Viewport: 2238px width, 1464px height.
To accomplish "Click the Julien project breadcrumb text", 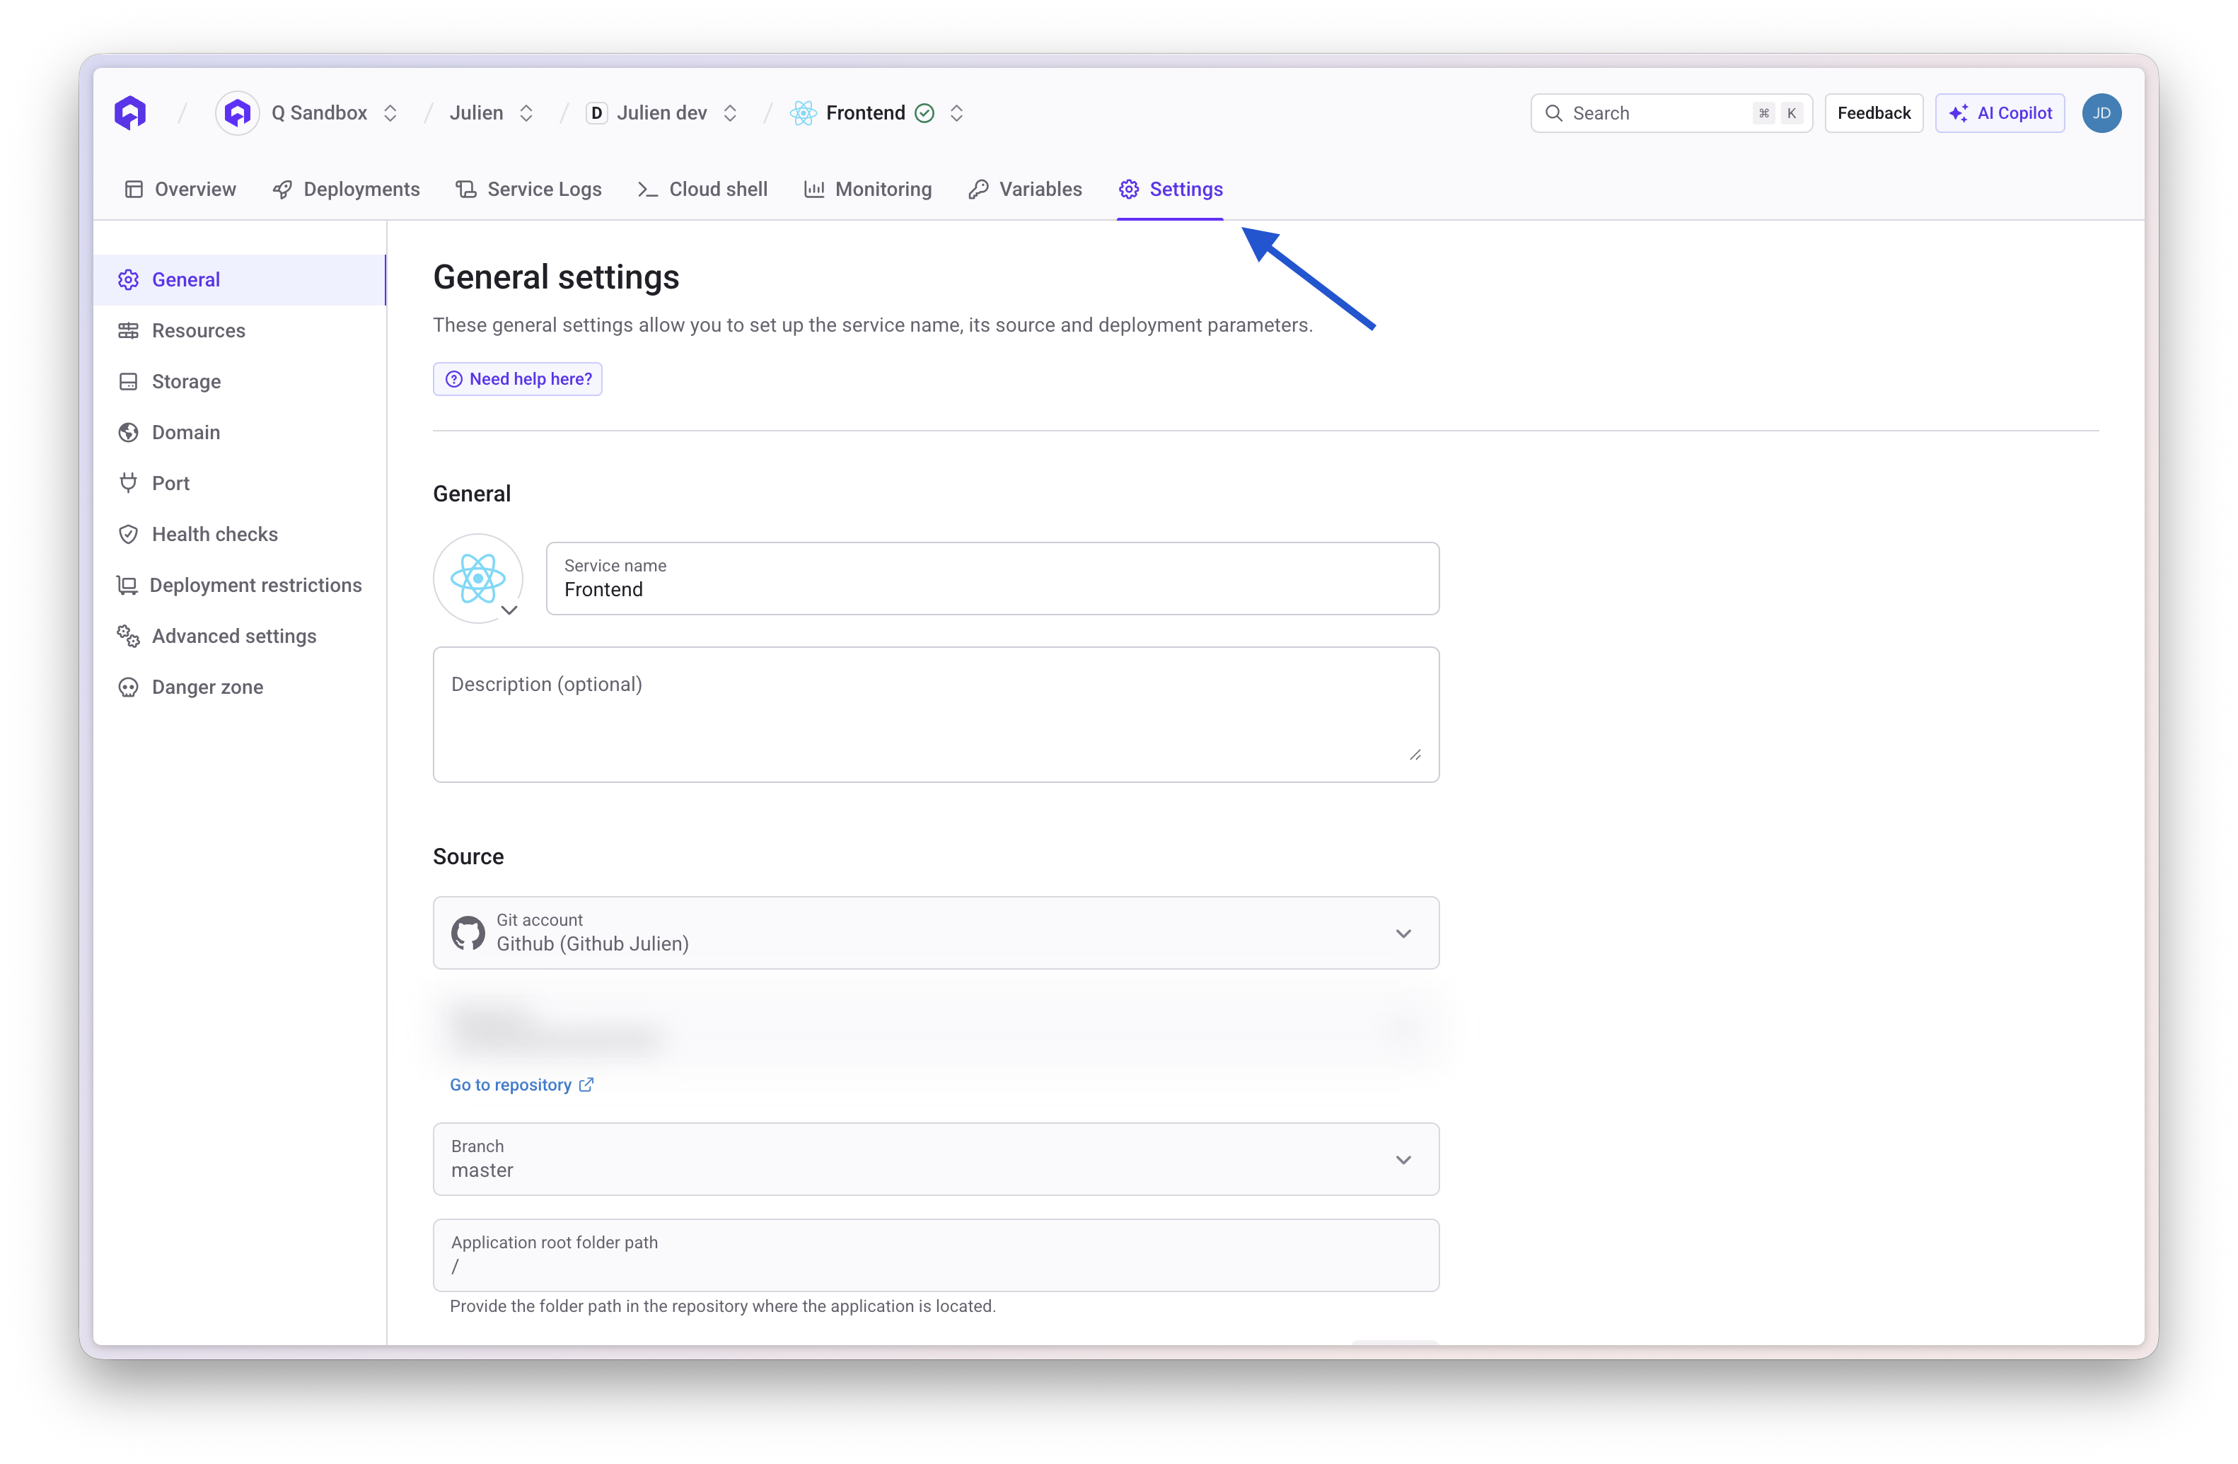I will pos(476,113).
